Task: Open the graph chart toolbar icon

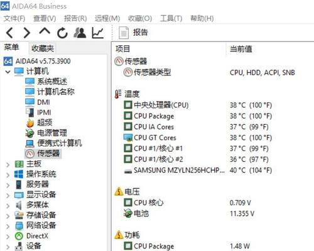Action: point(97,33)
